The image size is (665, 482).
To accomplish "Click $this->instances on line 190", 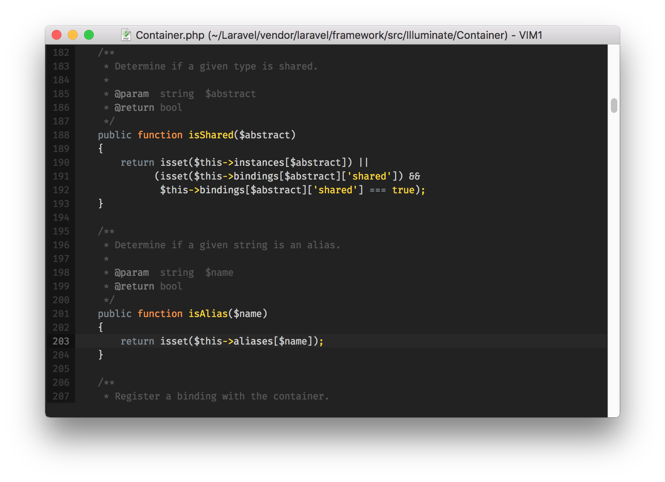I will point(239,163).
